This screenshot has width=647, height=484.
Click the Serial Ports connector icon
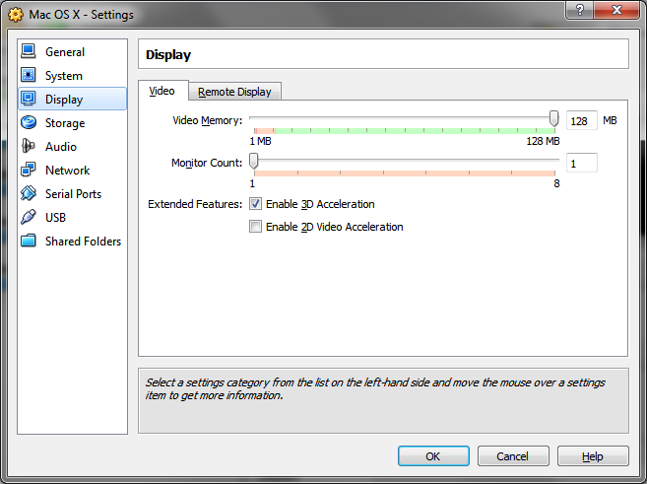pos(28,193)
